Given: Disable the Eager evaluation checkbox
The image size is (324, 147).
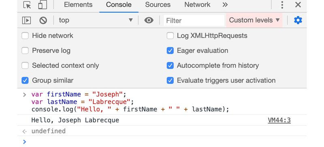Looking at the screenshot, I should (x=170, y=50).
